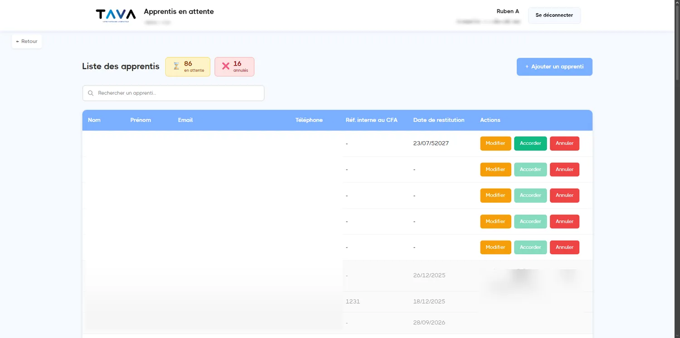The height and width of the screenshot is (338, 680).
Task: Select the Date de restitution header
Action: (439, 120)
